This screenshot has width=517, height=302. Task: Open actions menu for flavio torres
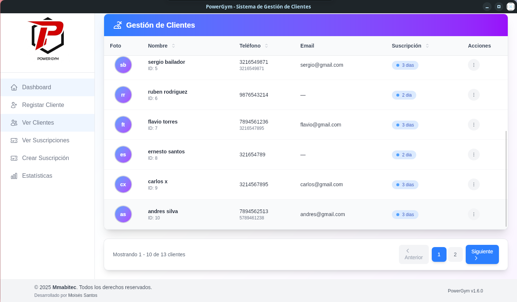(x=474, y=125)
